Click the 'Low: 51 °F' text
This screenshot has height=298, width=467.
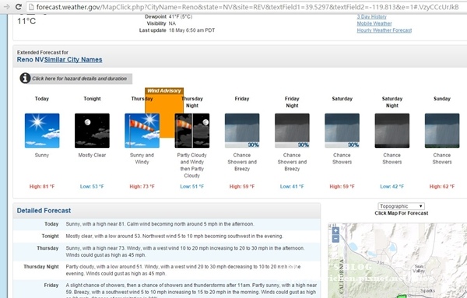(x=191, y=187)
